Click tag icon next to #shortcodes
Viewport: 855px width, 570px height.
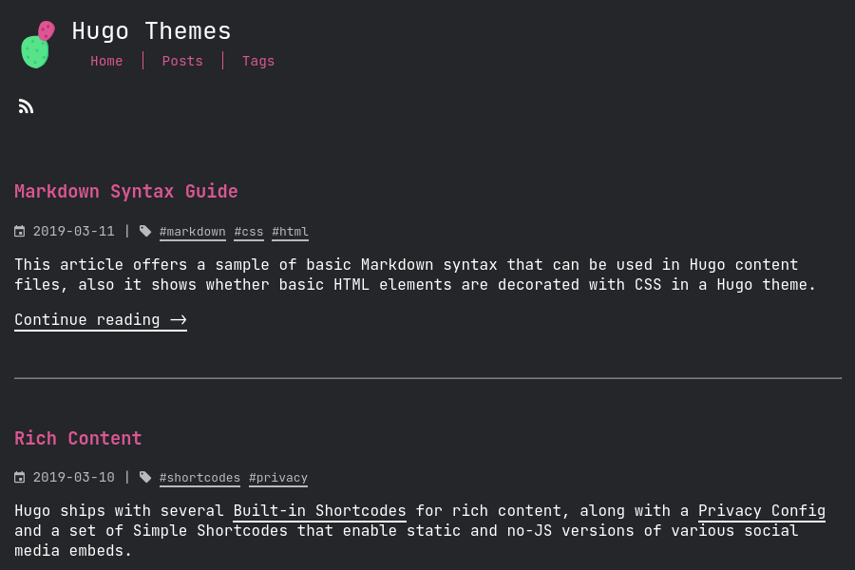click(145, 477)
